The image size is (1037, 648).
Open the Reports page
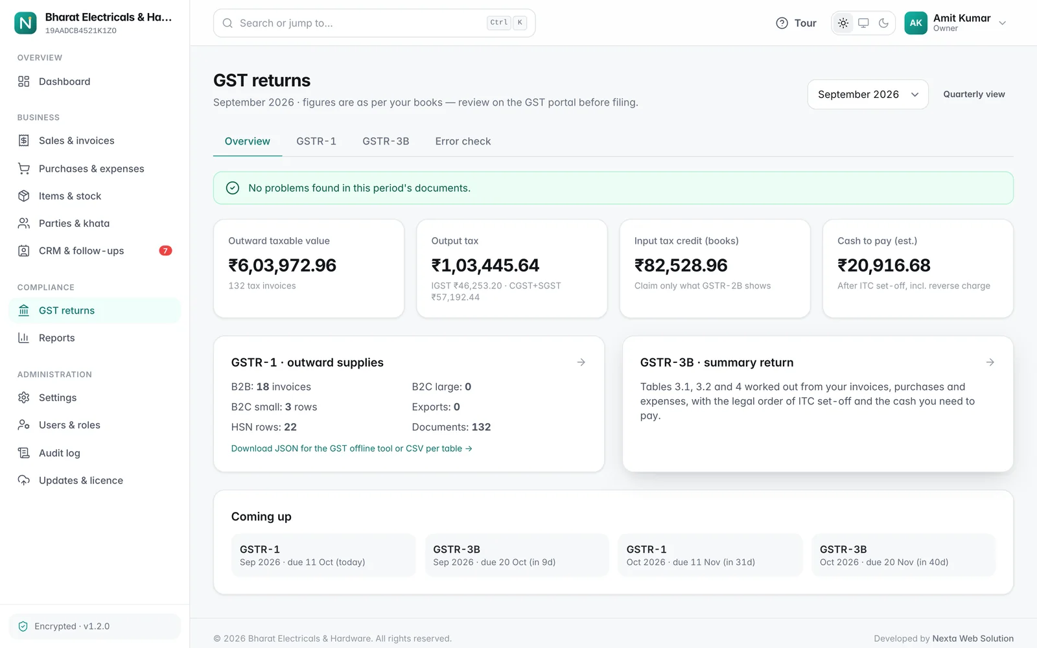pos(95,338)
